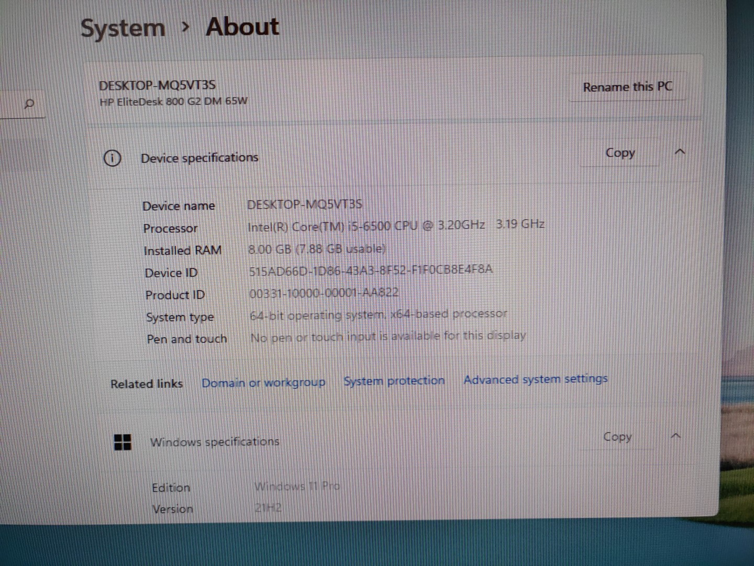Click the Device name label
The width and height of the screenshot is (754, 566).
(x=179, y=206)
